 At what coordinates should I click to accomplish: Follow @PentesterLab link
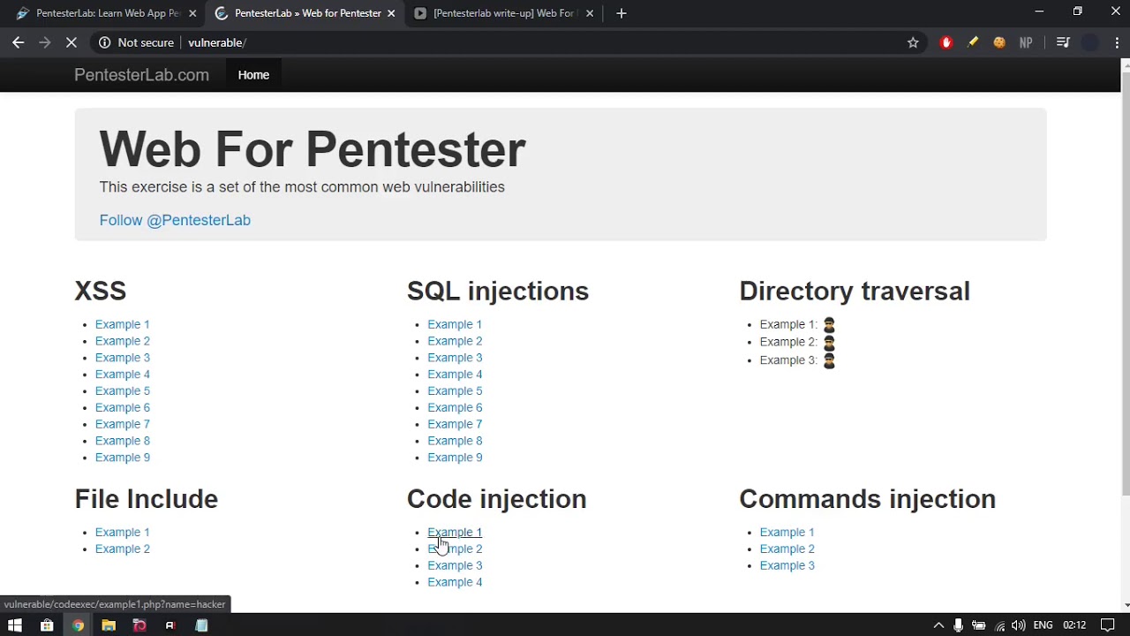175,220
